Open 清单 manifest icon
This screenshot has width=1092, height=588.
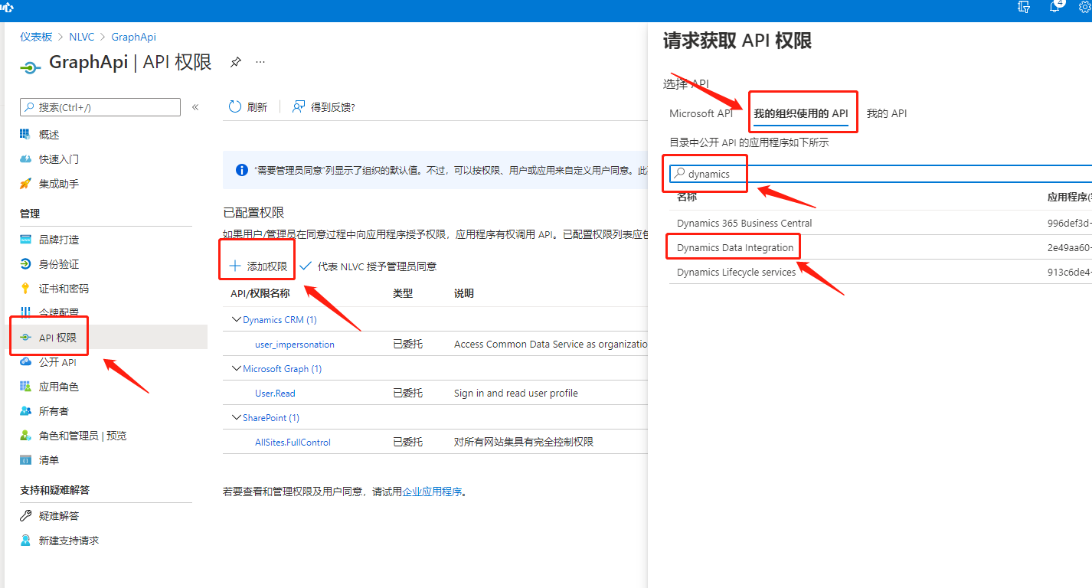tap(25, 460)
